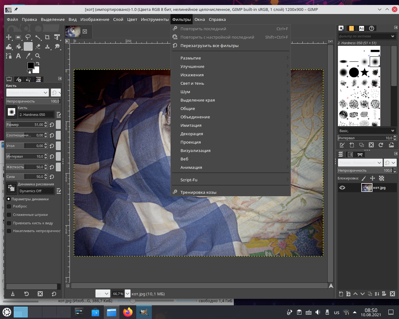Switch to the Channels tab in layers dock
This screenshot has height=319, width=399.
pos(350,155)
